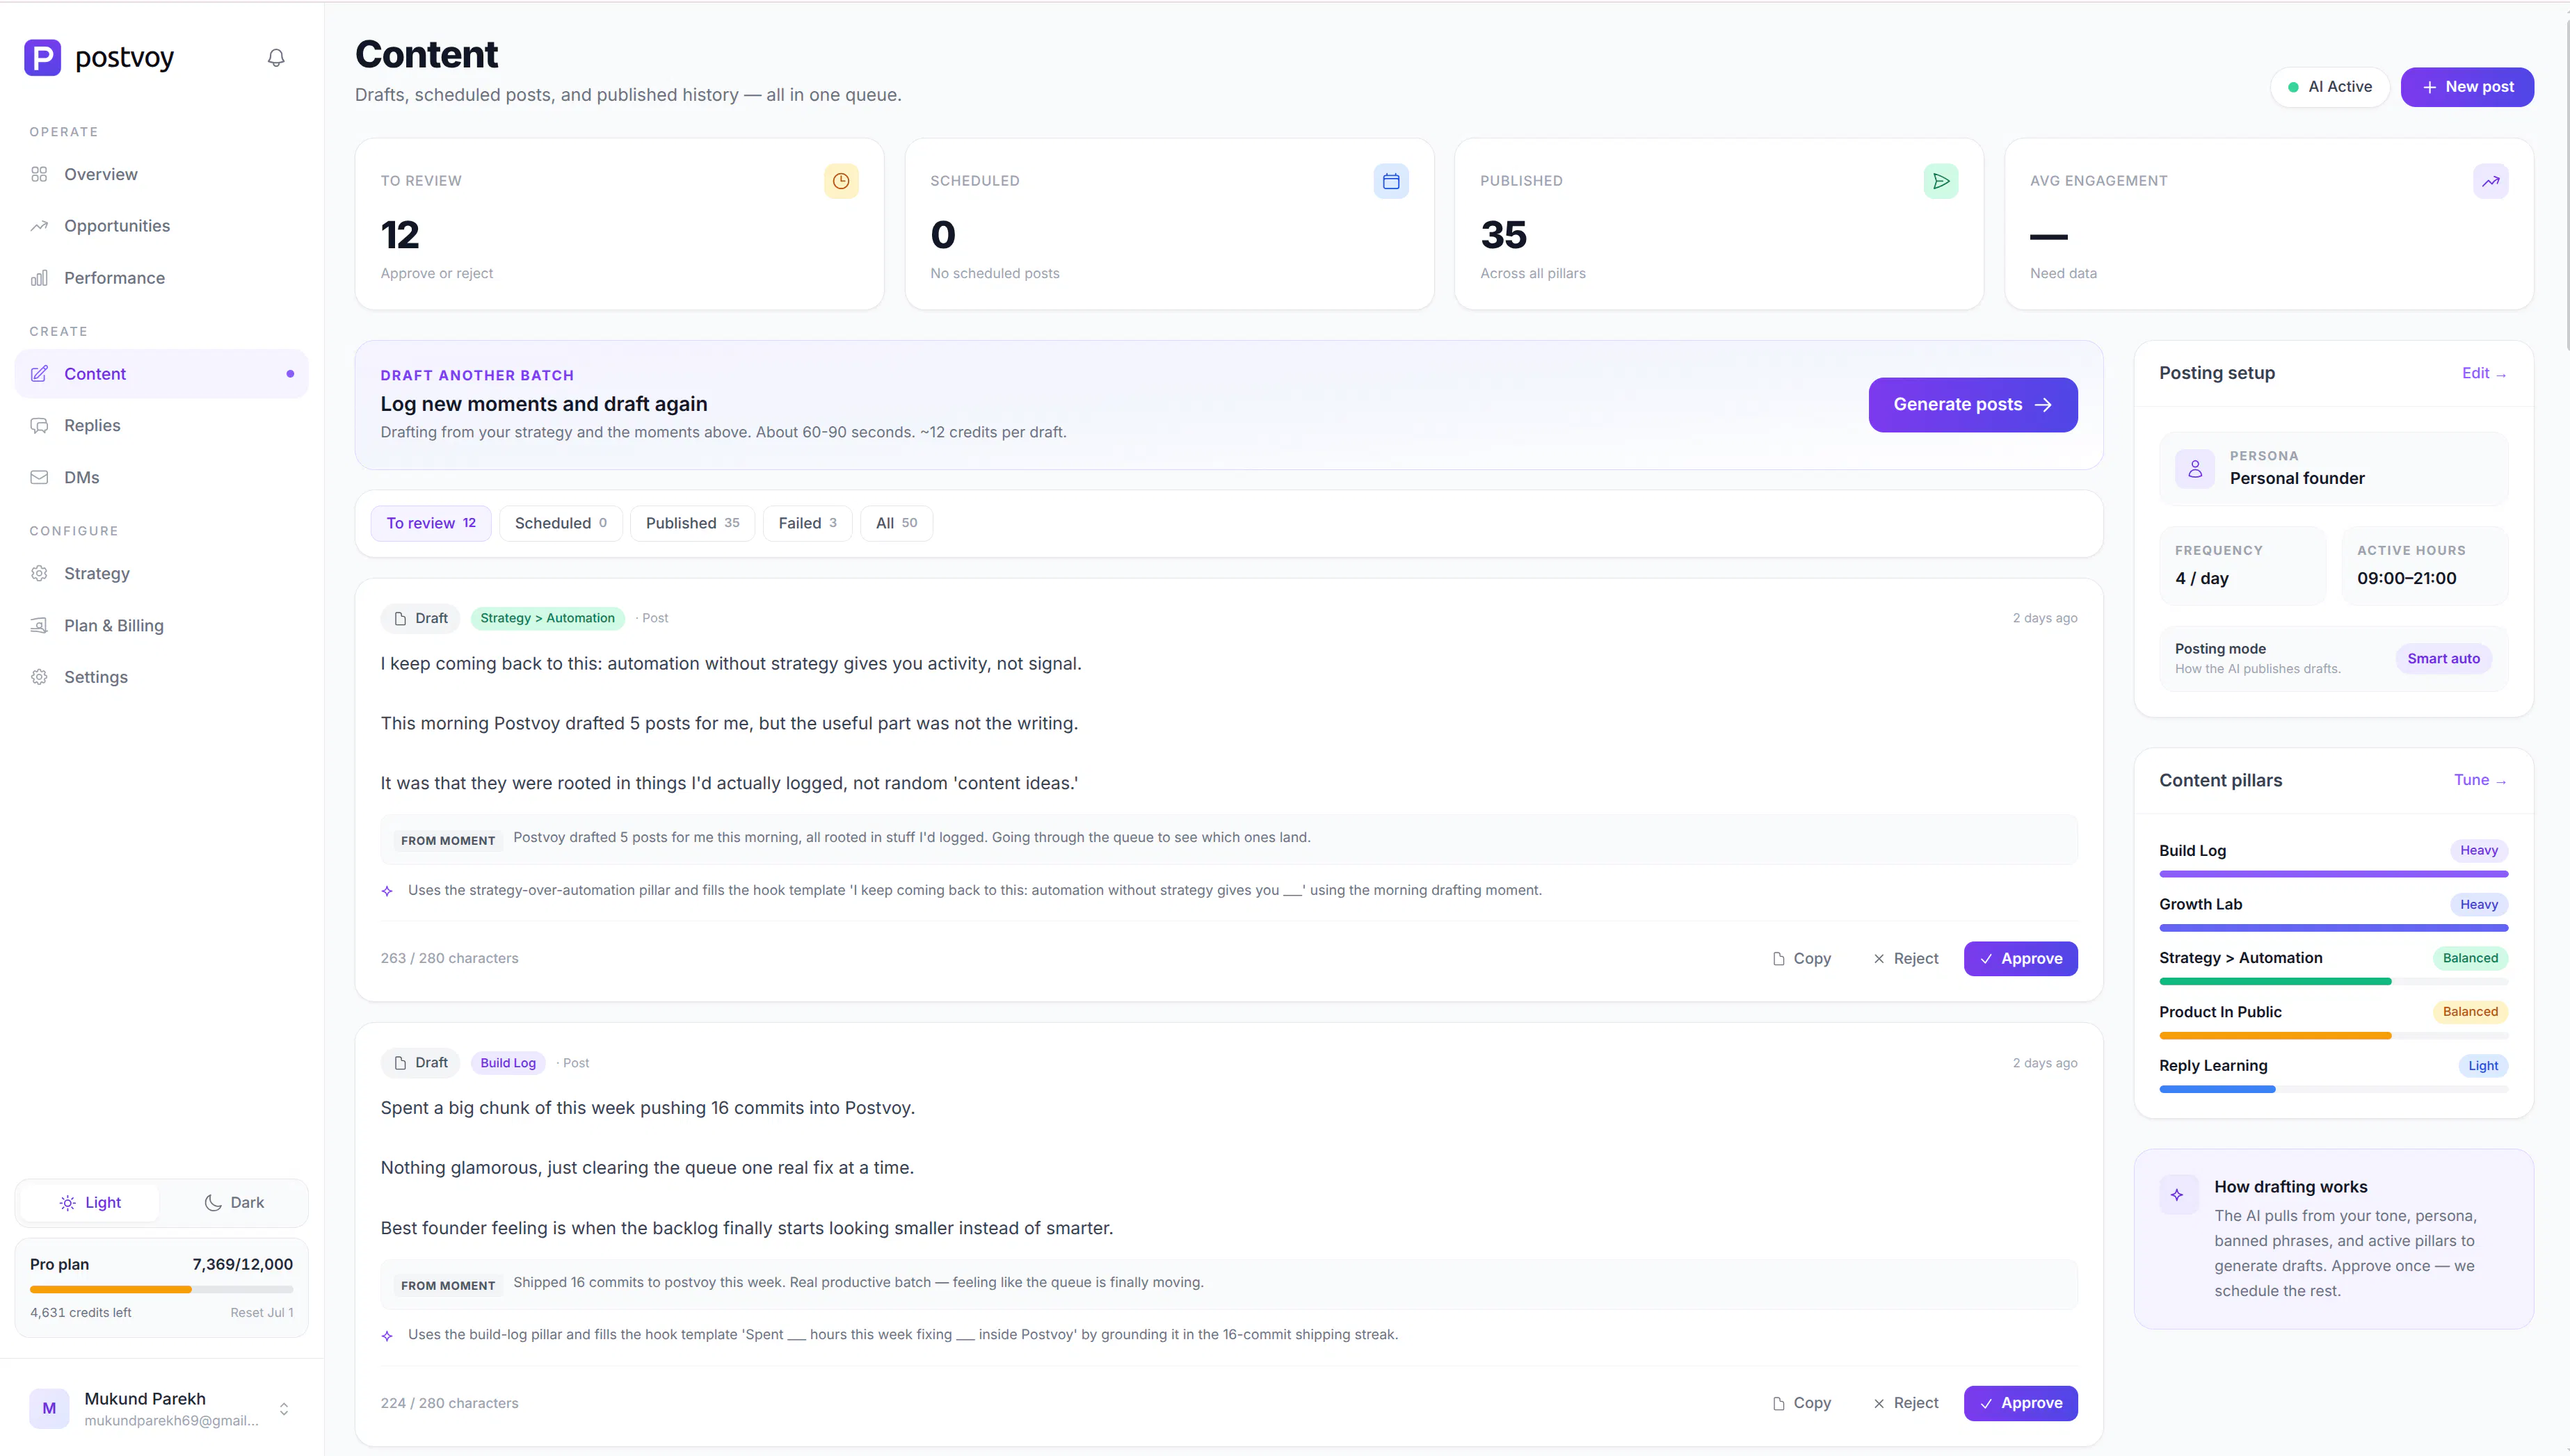Tune the Content pillars

pyautogui.click(x=2480, y=780)
